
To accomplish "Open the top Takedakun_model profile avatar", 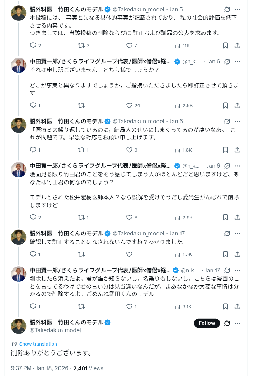I will 19,13.
